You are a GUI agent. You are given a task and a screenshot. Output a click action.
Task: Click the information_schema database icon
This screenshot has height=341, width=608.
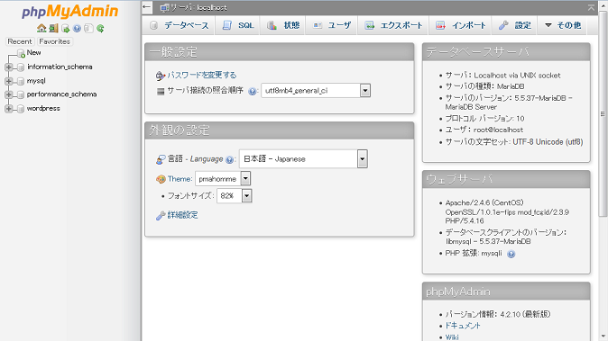click(21, 67)
